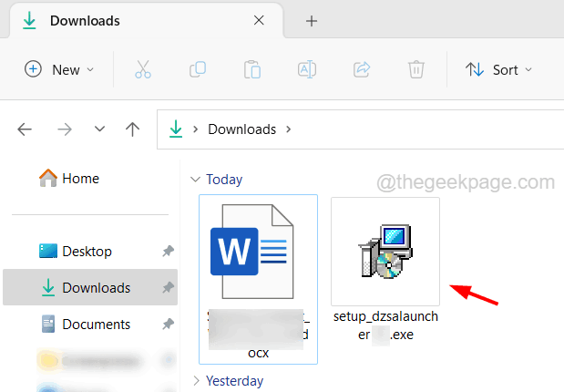The image size is (564, 392).
Task: Go up one folder level
Action: (133, 129)
